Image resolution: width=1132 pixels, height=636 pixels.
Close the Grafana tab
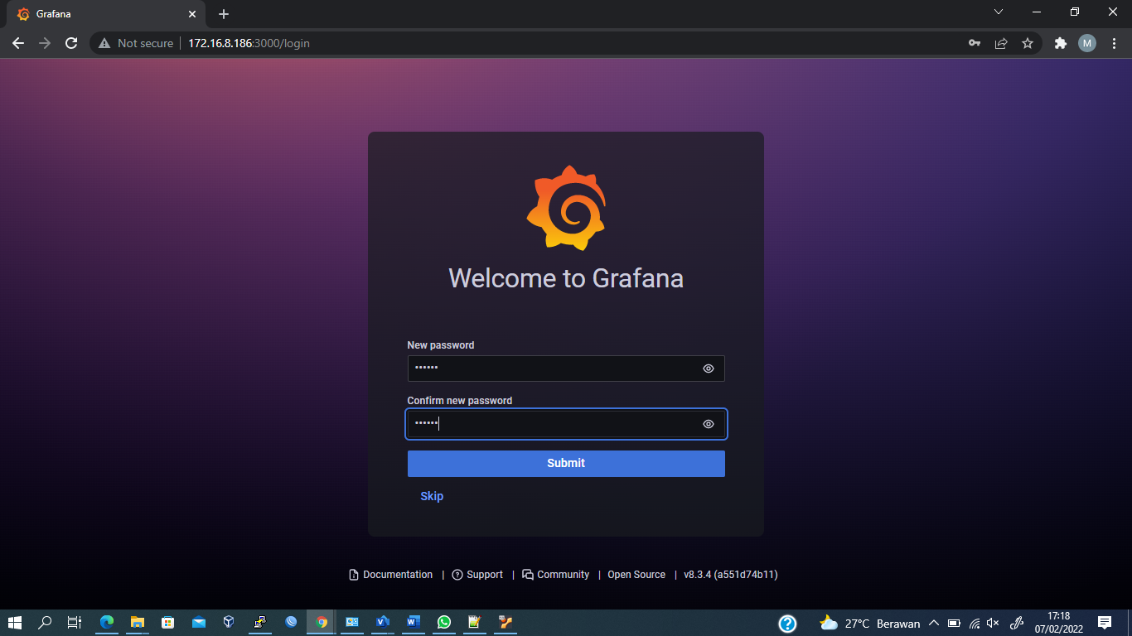pyautogui.click(x=191, y=14)
